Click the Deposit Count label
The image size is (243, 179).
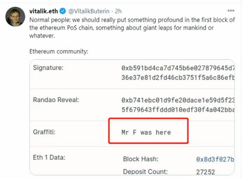[145, 172]
